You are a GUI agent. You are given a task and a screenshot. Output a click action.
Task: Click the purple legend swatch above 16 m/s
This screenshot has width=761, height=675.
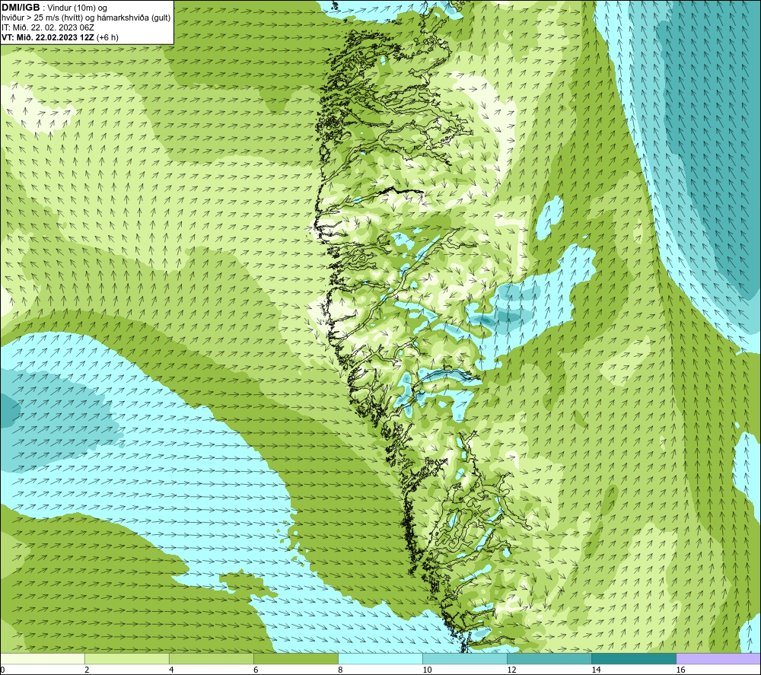[718, 658]
